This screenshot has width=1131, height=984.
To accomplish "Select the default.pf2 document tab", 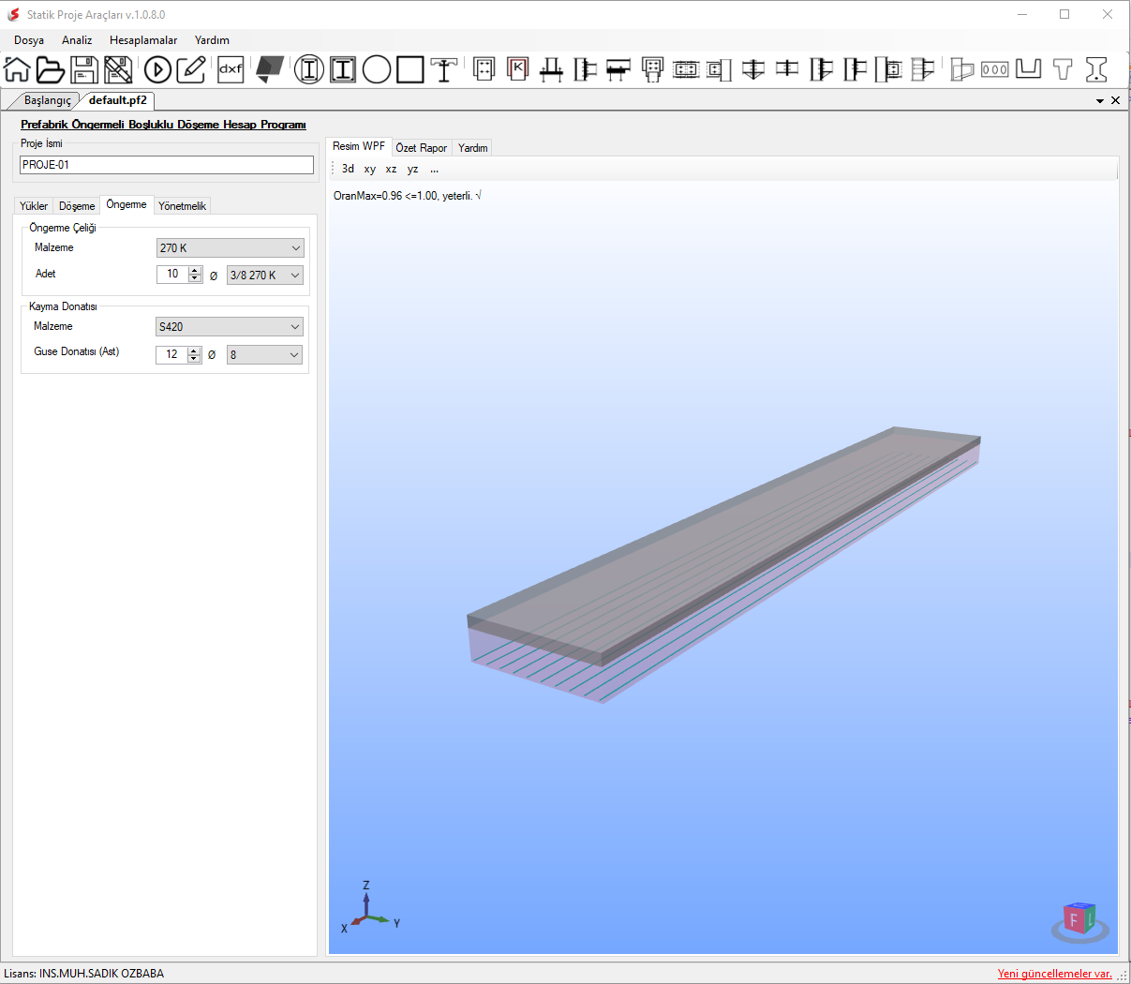I will (x=117, y=100).
